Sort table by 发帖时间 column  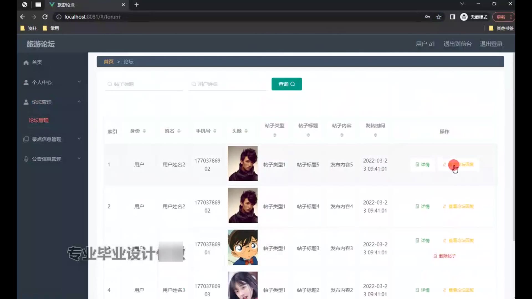375,135
